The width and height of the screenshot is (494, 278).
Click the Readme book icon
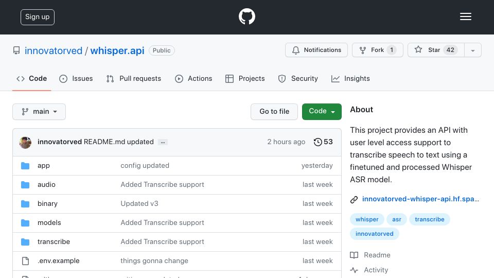[354, 255]
